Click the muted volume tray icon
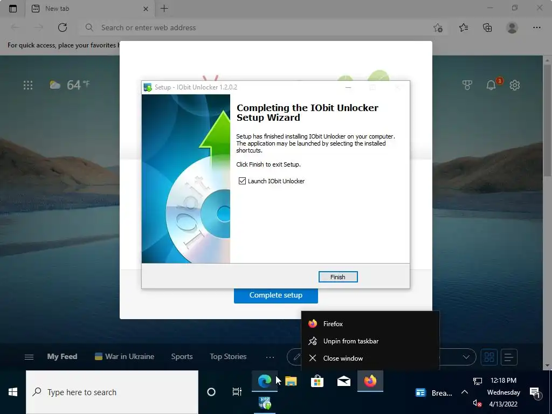Screen dimensions: 552x414 coord(478,403)
